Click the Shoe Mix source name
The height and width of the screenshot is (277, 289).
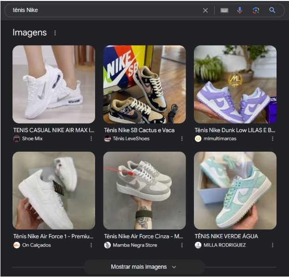pos(32,139)
